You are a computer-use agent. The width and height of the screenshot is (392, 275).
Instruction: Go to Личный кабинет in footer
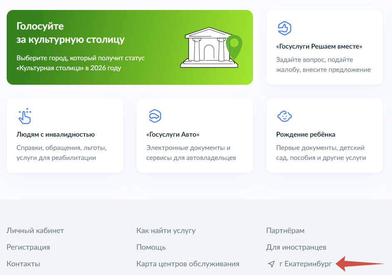tap(35, 231)
